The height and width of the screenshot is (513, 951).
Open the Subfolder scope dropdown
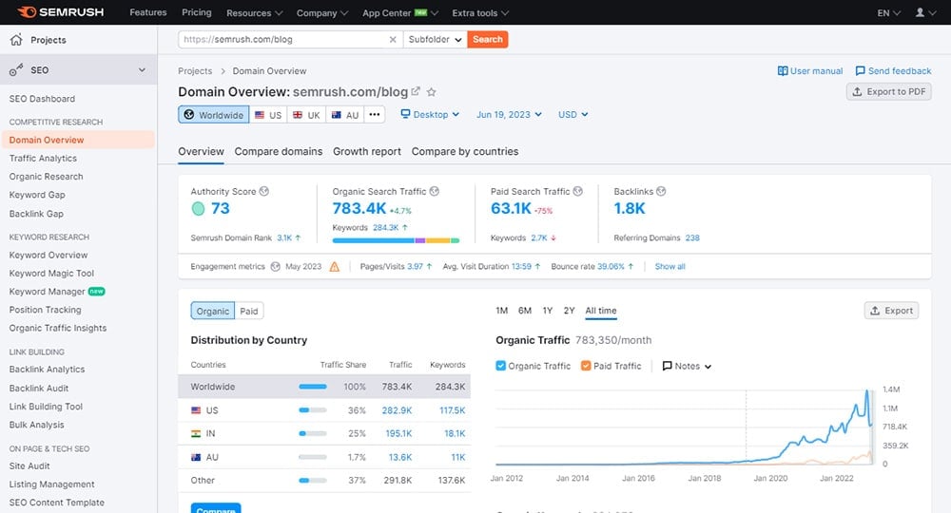coord(435,39)
